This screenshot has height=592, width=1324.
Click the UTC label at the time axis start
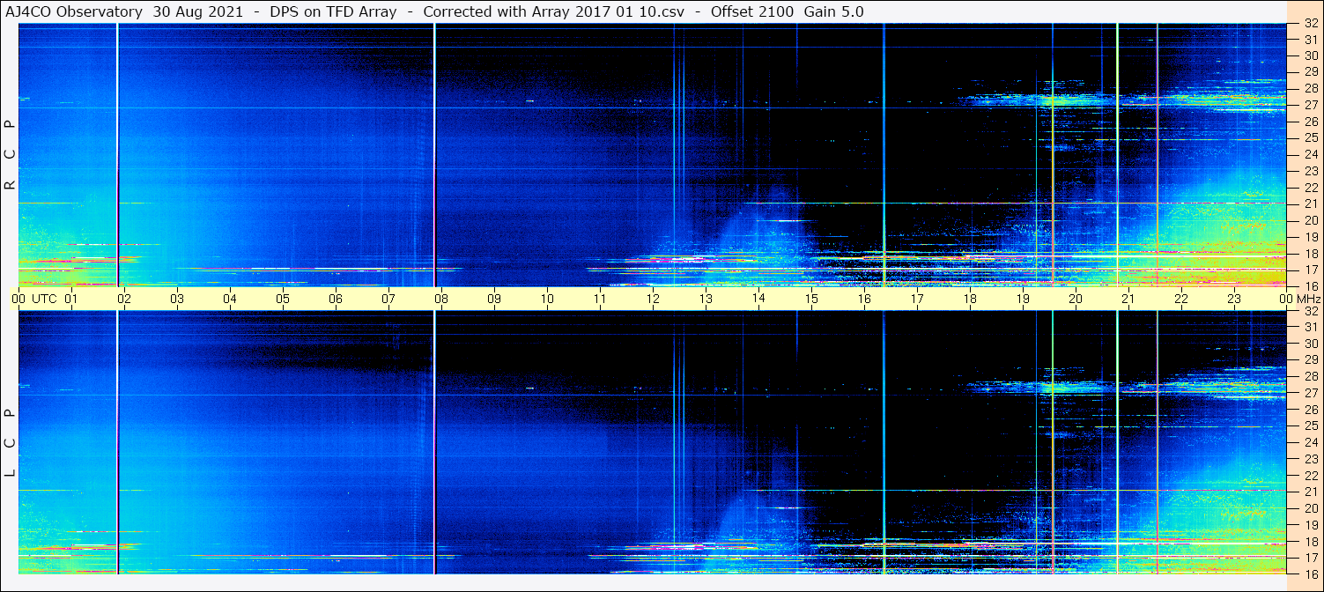point(44,299)
